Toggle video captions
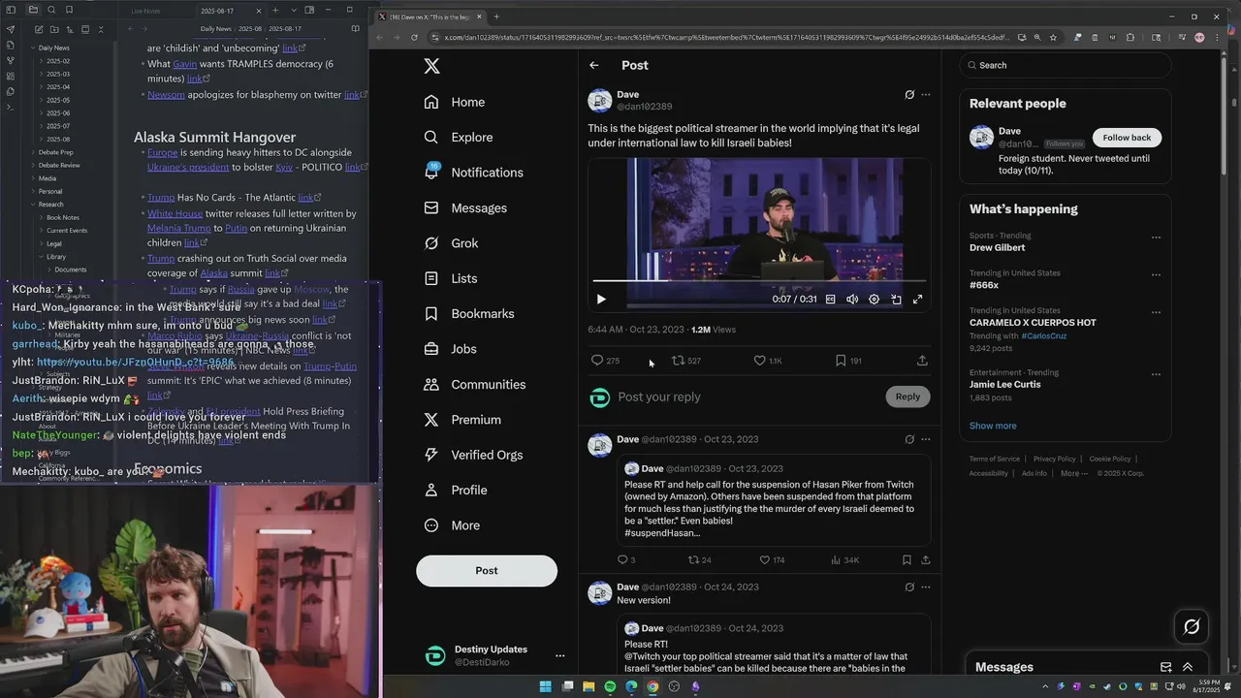Viewport: 1241px width, 698px height. click(x=830, y=300)
